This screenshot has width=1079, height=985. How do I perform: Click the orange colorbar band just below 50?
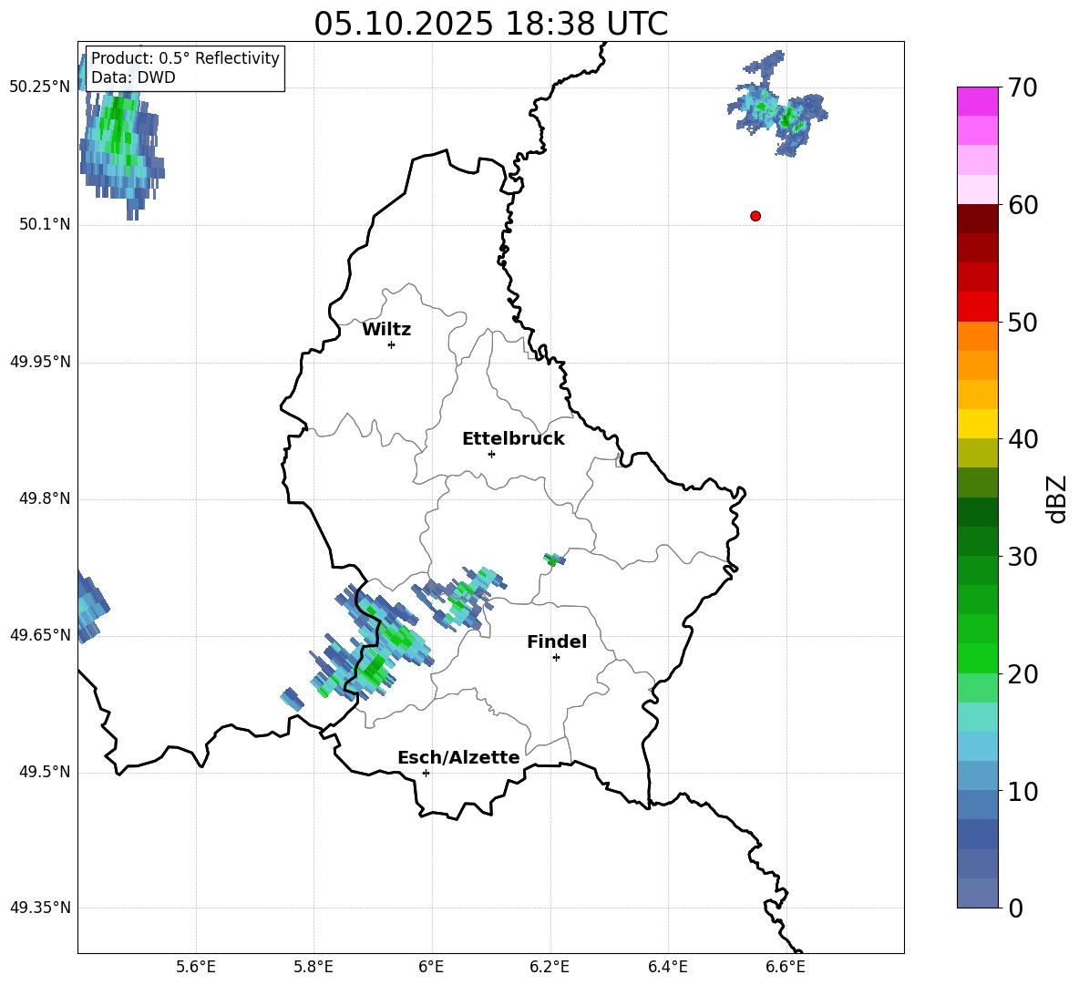[x=977, y=336]
